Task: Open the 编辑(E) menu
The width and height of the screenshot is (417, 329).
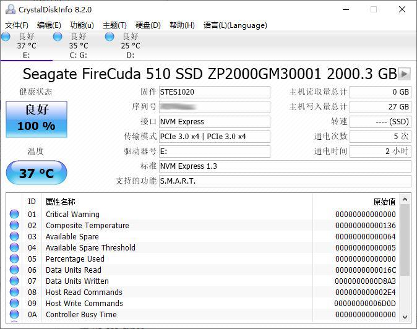Action: 49,25
